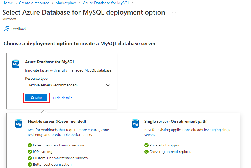Click green check beside Better cost optimization

point(30,164)
